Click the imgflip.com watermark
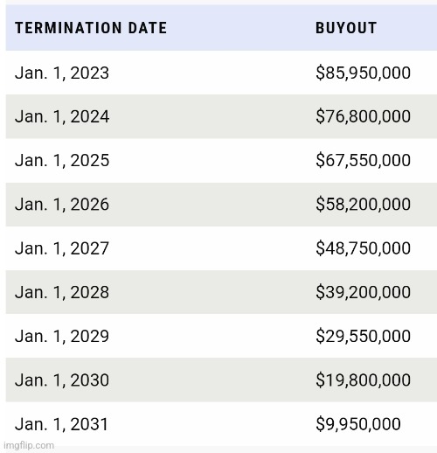437x453 pixels. click(x=29, y=445)
